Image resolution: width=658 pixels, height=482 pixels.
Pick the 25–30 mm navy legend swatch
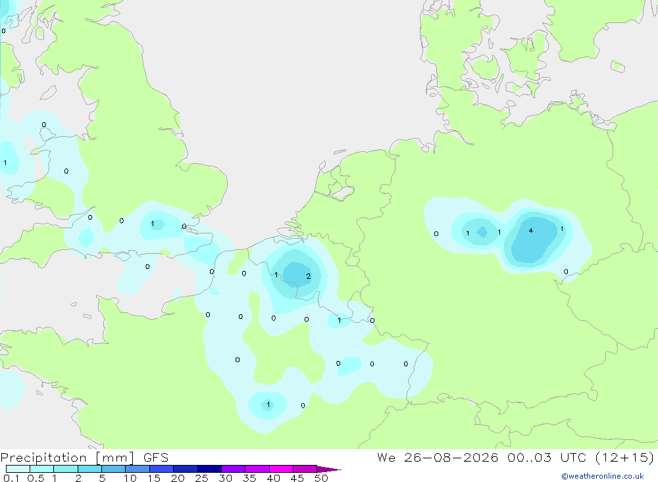(x=209, y=469)
